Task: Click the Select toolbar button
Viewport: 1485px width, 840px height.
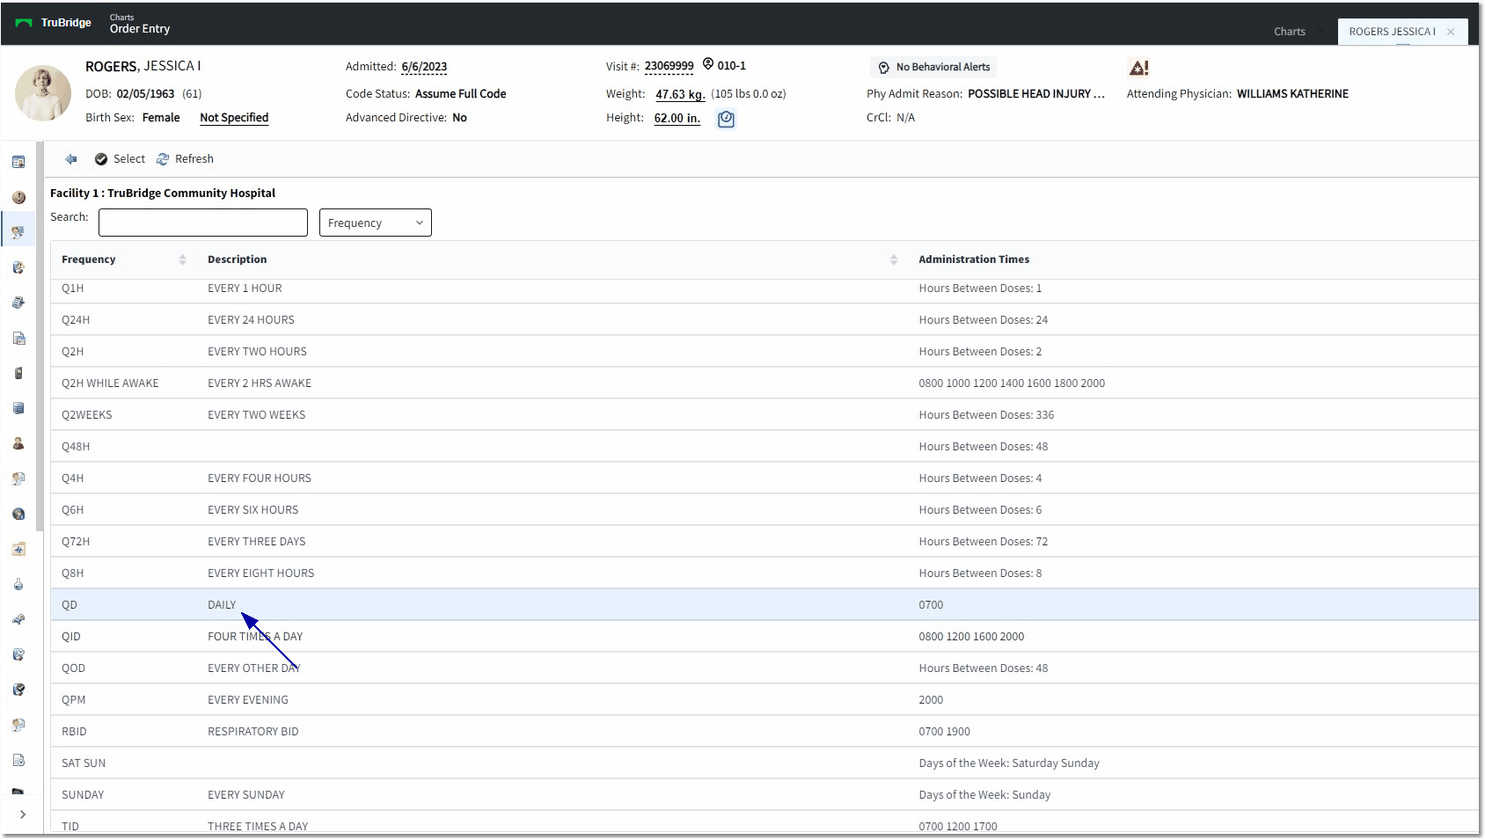Action: [x=120, y=159]
